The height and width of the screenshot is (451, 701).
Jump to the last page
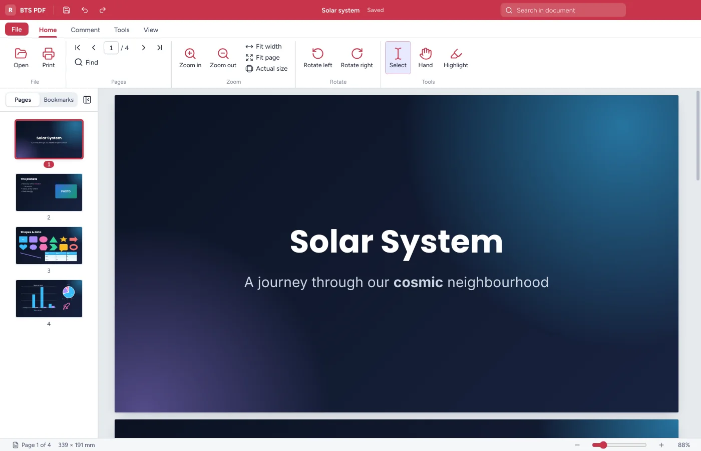point(160,48)
